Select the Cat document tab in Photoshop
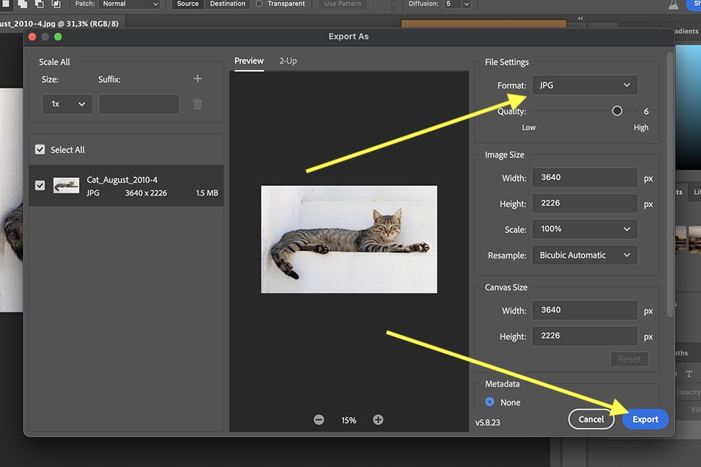This screenshot has height=467, width=701. click(x=61, y=23)
